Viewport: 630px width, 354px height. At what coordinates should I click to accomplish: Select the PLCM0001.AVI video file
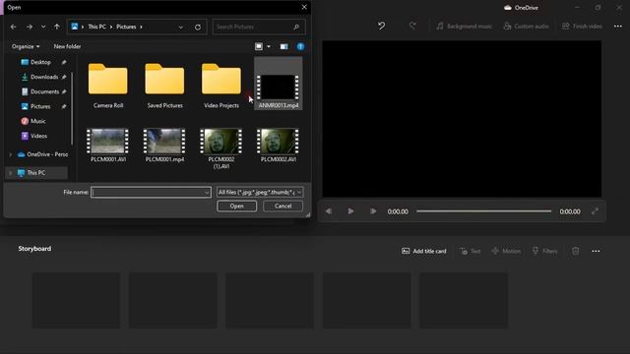(108, 146)
